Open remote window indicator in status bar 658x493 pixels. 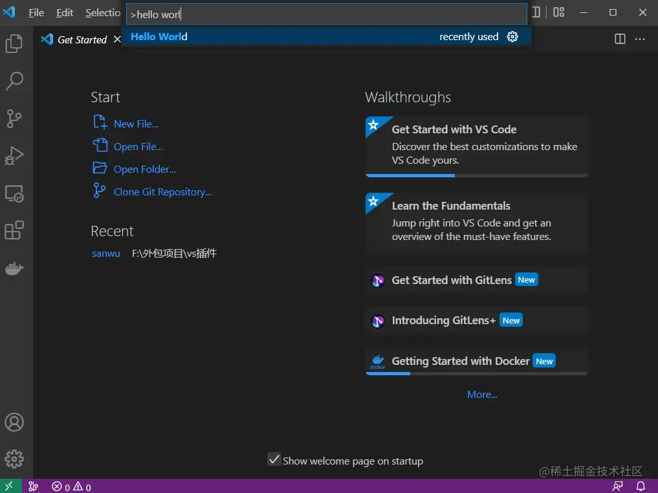point(10,486)
